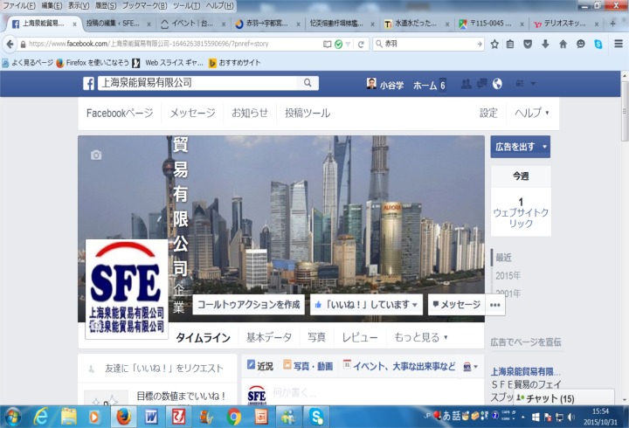Open the お知らせ admin tab
Screen dimensions: 629x428
click(250, 114)
